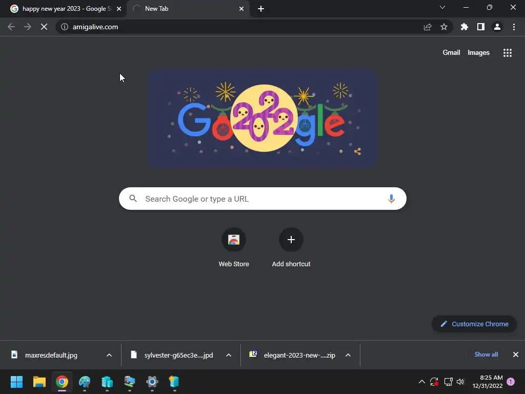
Task: Open the Images link
Action: (x=478, y=53)
